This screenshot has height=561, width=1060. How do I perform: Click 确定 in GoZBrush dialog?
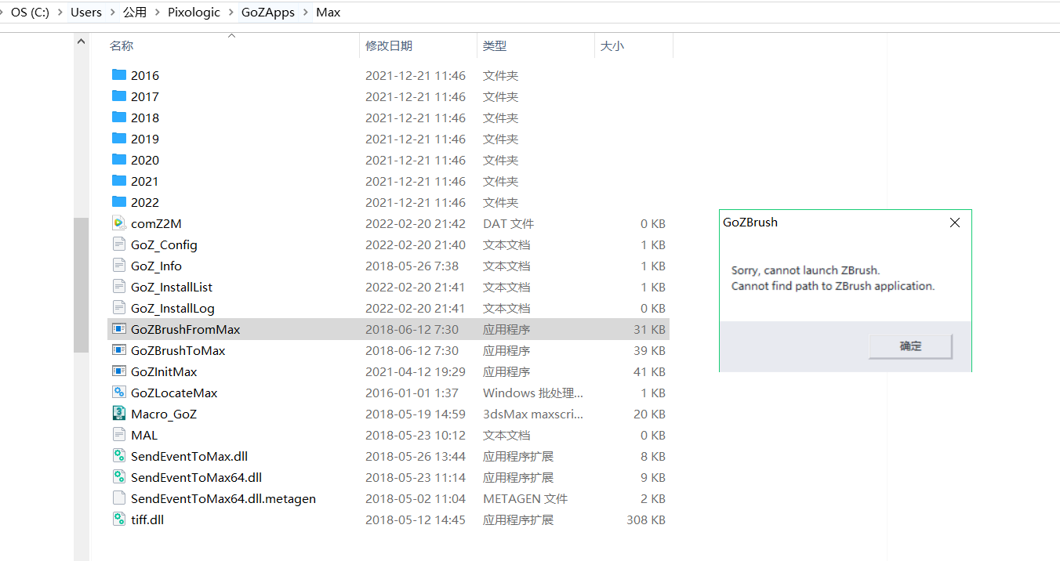pyautogui.click(x=910, y=346)
